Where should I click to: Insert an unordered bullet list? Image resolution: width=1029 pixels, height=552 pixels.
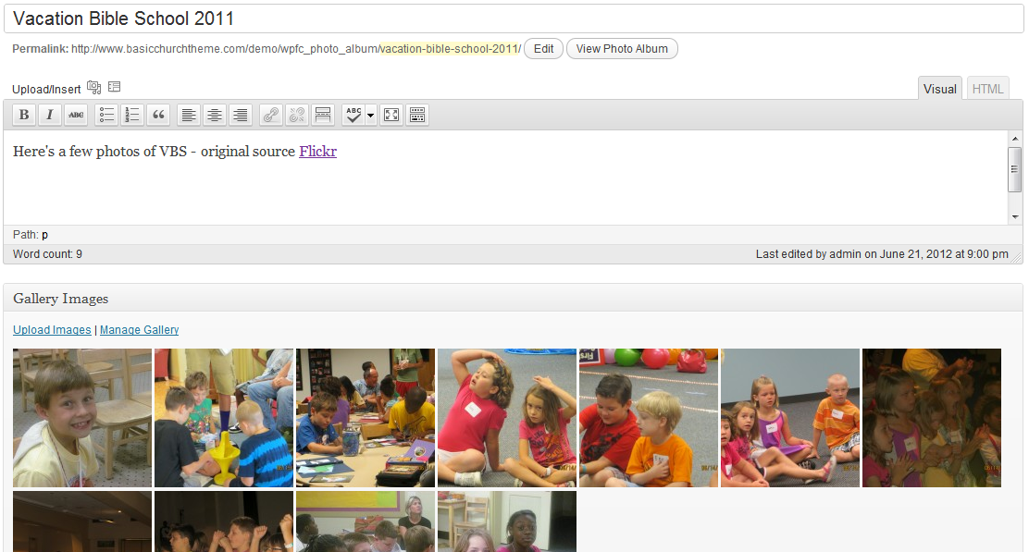coord(106,115)
